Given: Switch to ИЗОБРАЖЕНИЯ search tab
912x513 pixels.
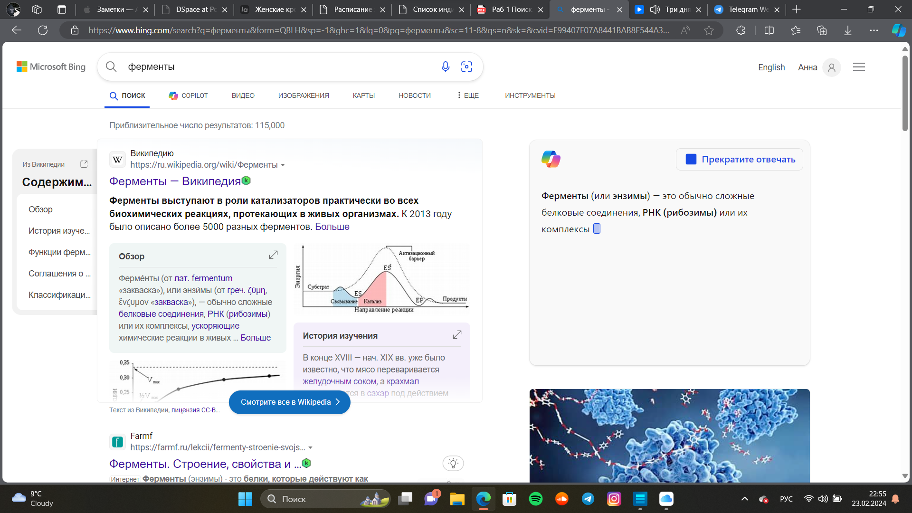Looking at the screenshot, I should pyautogui.click(x=304, y=95).
